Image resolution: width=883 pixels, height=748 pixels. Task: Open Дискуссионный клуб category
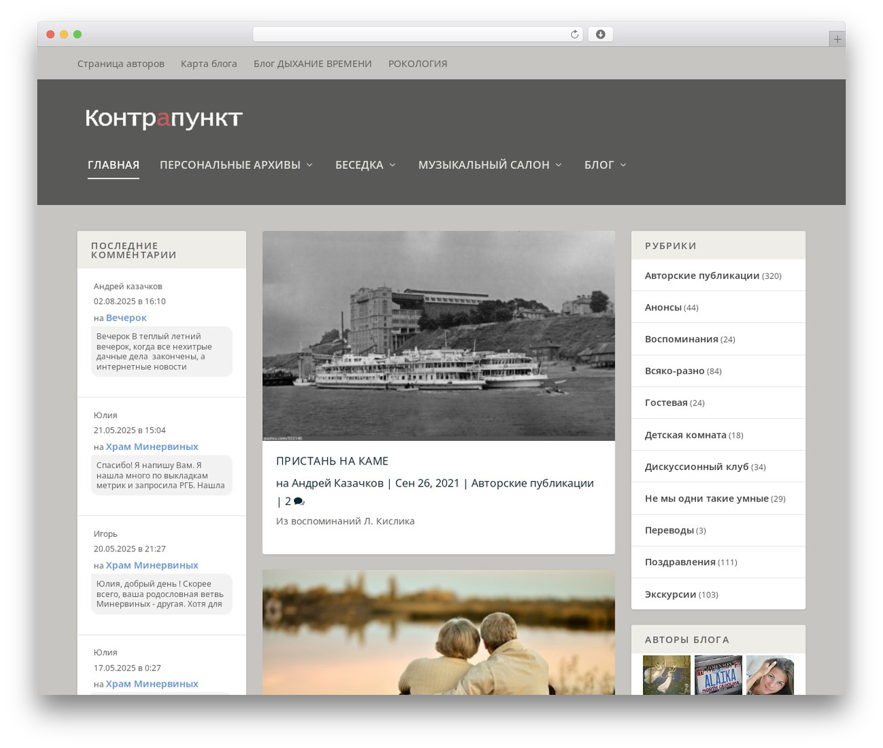point(697,467)
